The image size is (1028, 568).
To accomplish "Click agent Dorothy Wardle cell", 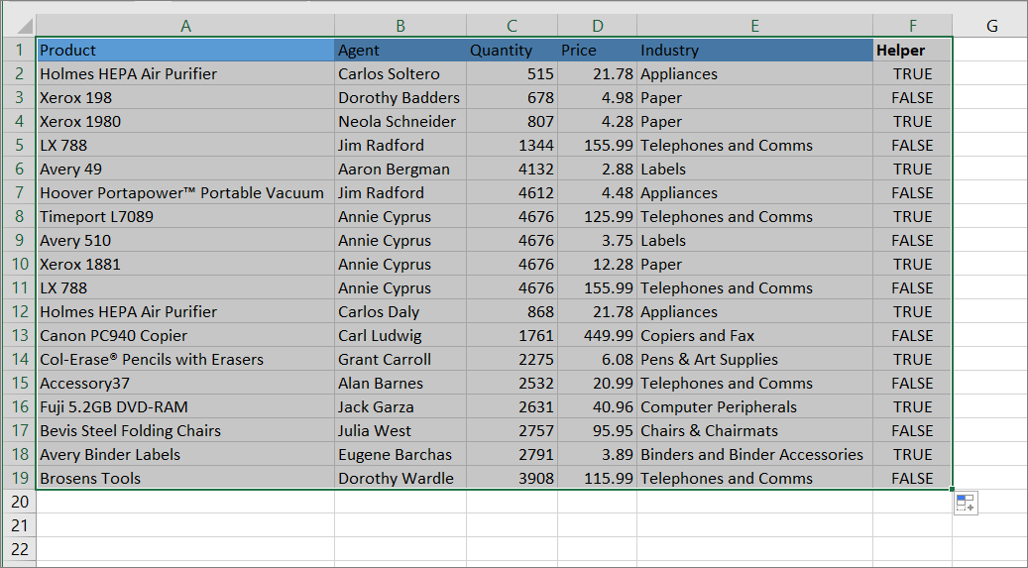I will coord(400,478).
